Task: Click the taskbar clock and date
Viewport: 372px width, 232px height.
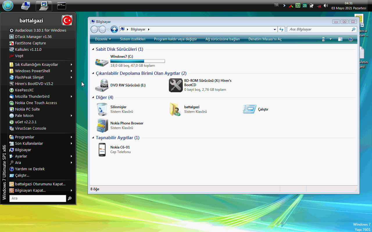Action: [349, 6]
